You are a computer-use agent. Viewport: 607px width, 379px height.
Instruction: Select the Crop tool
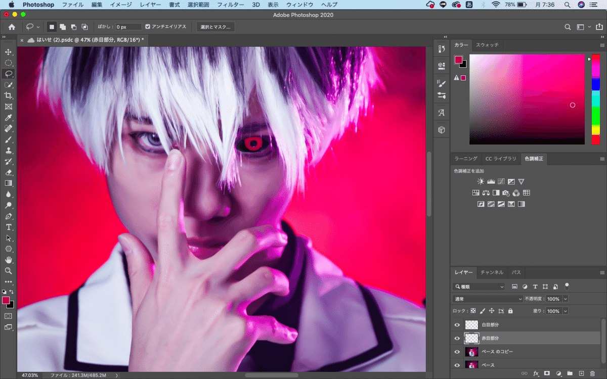point(9,96)
